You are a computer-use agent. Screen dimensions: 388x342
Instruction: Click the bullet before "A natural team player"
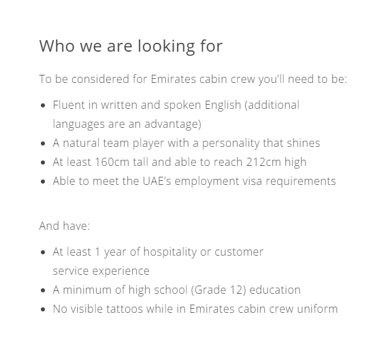[43, 143]
